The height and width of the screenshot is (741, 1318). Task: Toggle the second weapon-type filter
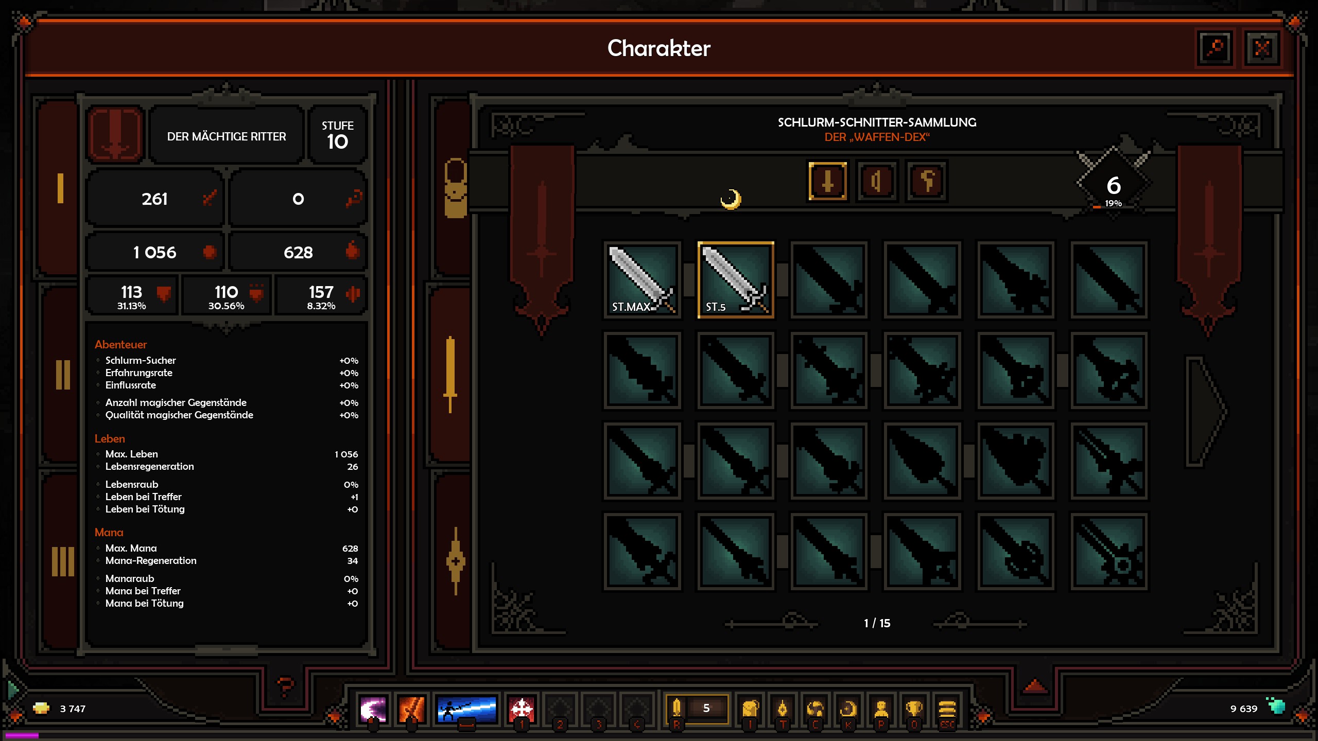tap(877, 181)
